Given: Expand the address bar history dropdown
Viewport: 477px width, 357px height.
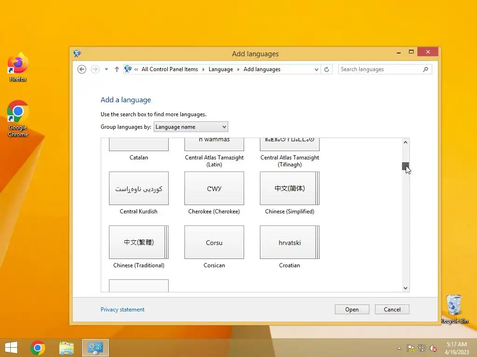Looking at the screenshot, I should (316, 70).
